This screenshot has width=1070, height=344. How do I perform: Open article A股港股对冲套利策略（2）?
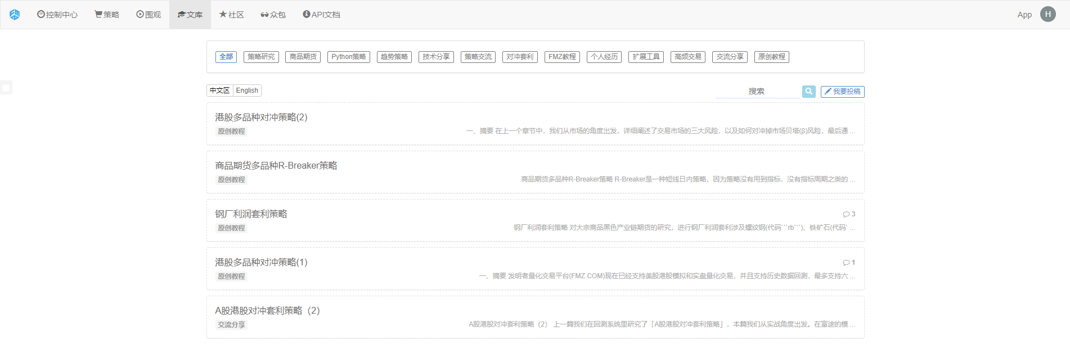[x=267, y=311]
